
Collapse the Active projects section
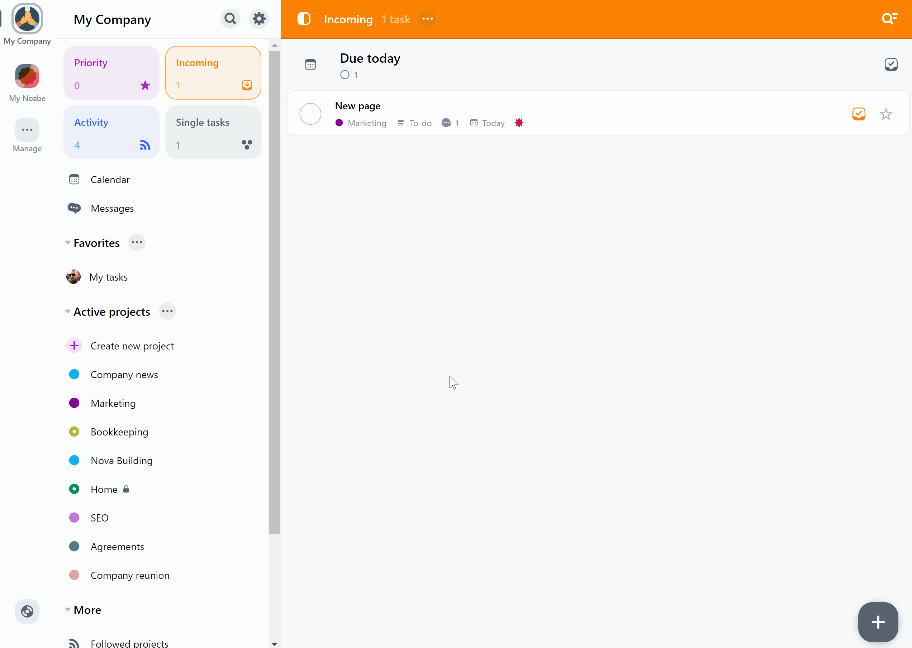coord(67,311)
